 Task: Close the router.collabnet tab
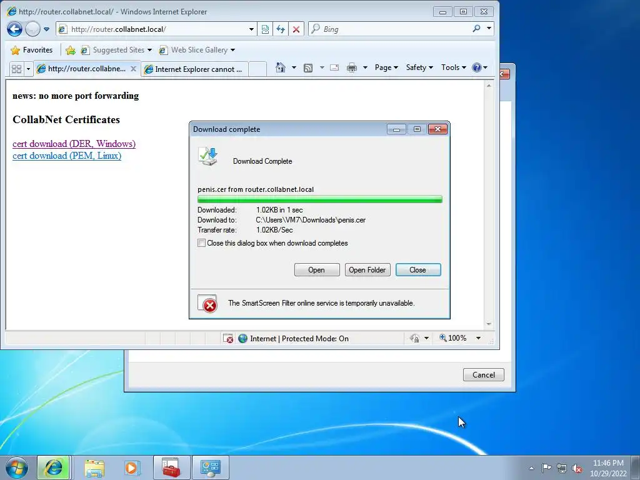click(x=134, y=69)
